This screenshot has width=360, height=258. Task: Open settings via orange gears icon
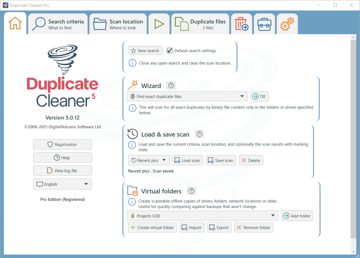click(287, 24)
